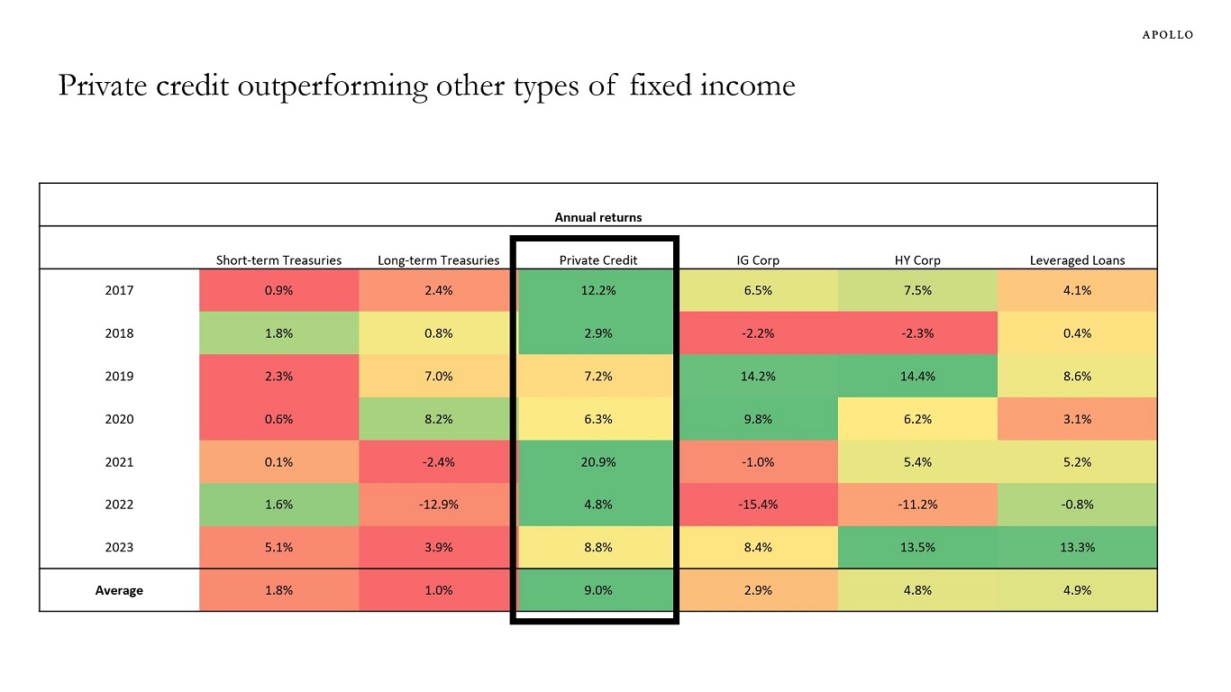
Task: Select the 2020 row label
Action: coord(119,419)
